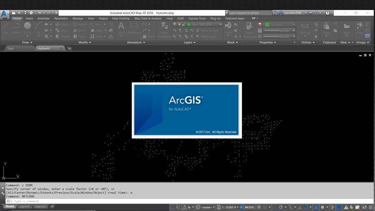Click the Text annotation tool

121,28
